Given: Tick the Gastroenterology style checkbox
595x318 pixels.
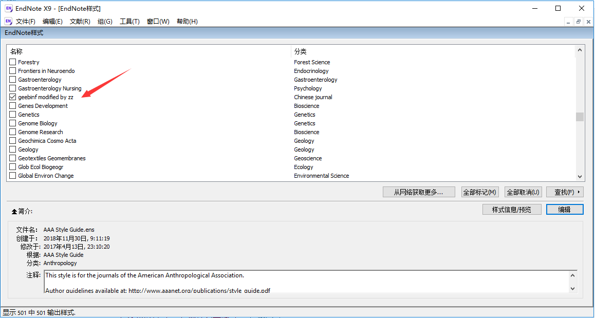Looking at the screenshot, I should click(x=12, y=80).
